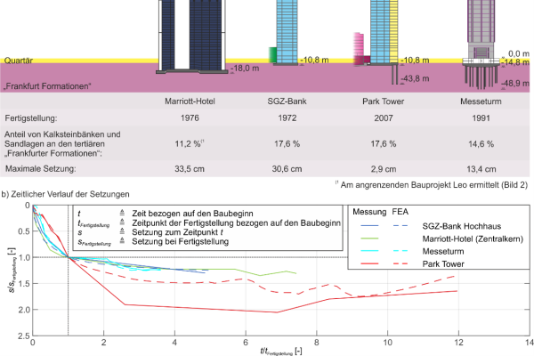Click the x-axis title 't/tFertigstellung [-]'
Viewport: 534px width, 356px height.
click(x=281, y=352)
